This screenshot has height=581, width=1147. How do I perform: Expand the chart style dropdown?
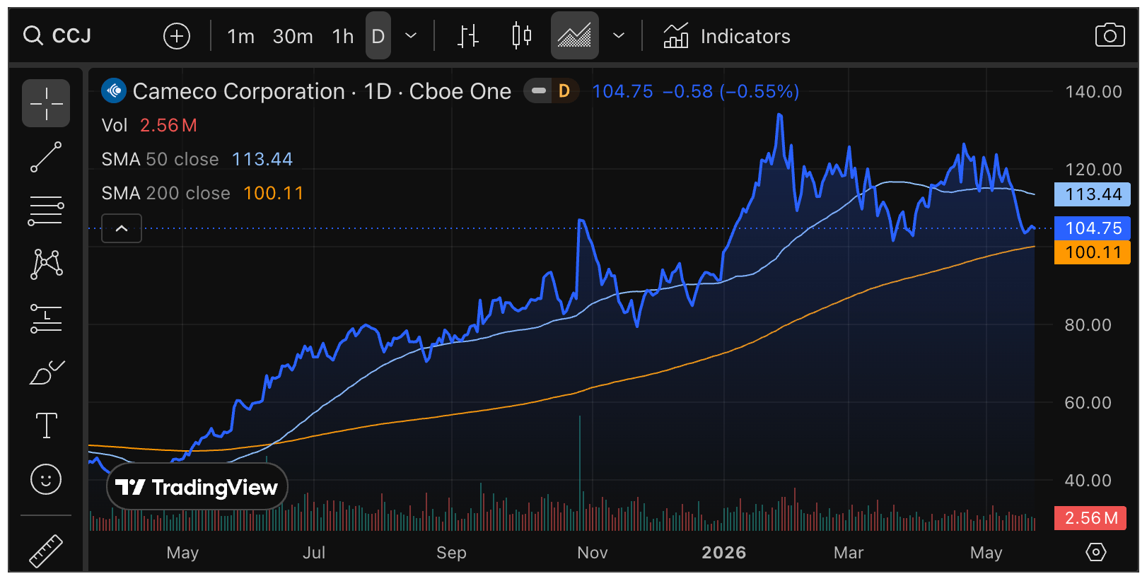619,36
